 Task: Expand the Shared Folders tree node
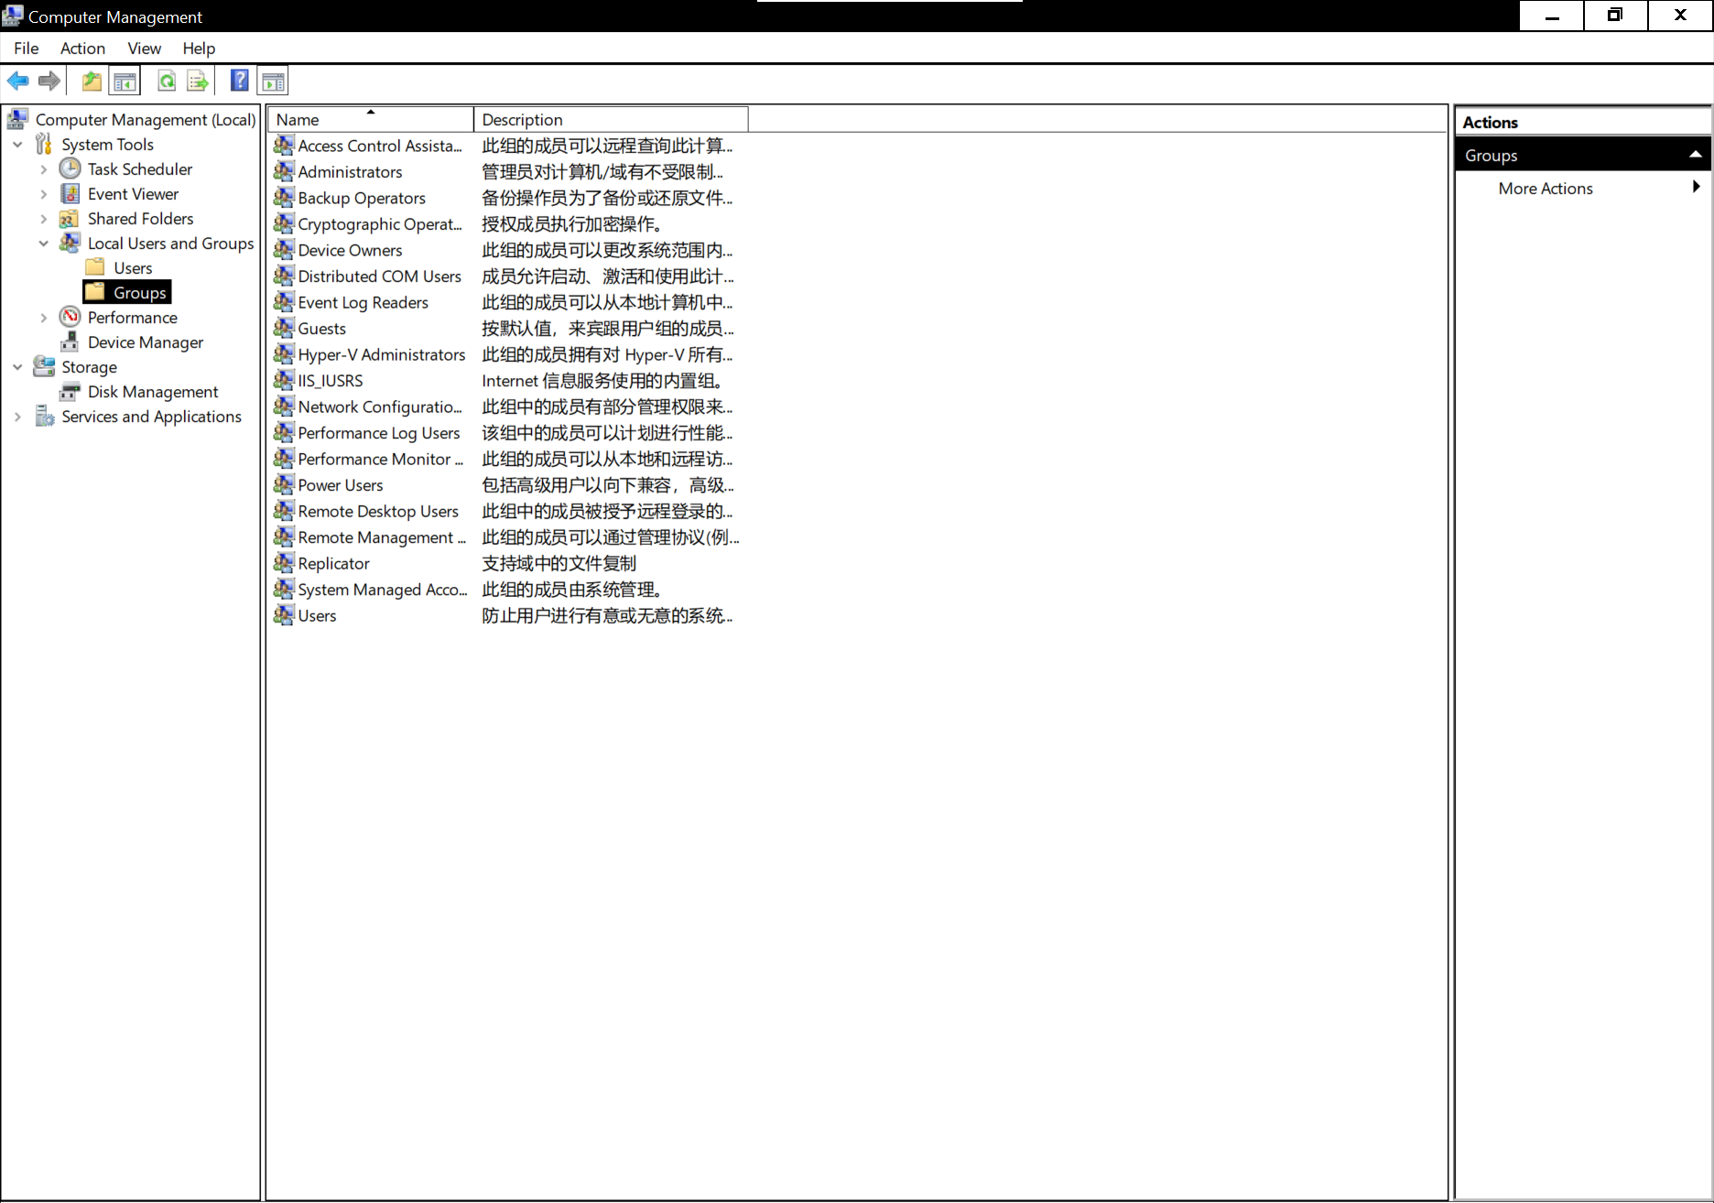pyautogui.click(x=43, y=219)
